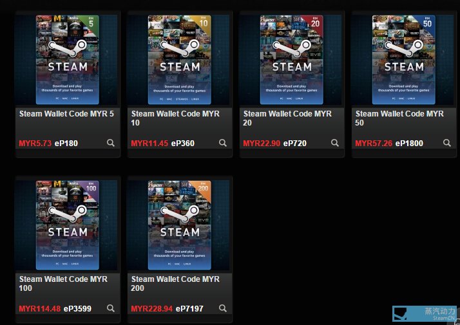Viewport: 460px width, 325px height.
Task: Click the red MYR228.94 price
Action: coord(151,309)
